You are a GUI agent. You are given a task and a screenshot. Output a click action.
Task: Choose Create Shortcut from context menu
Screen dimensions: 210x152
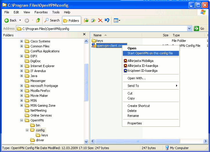pos(151,106)
